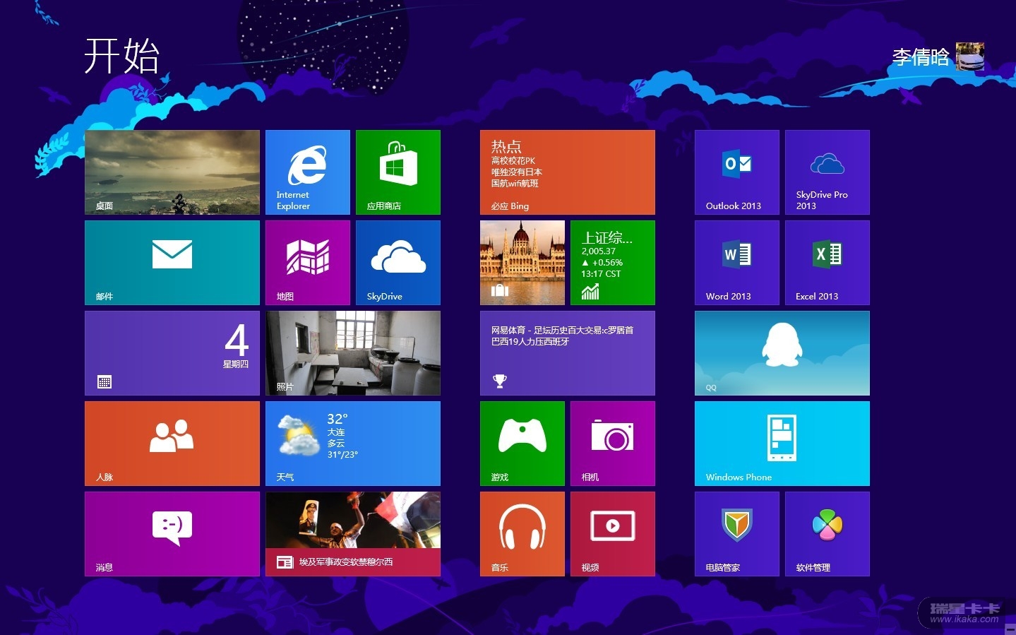Open the 电脑管家 shield tile

737,534
